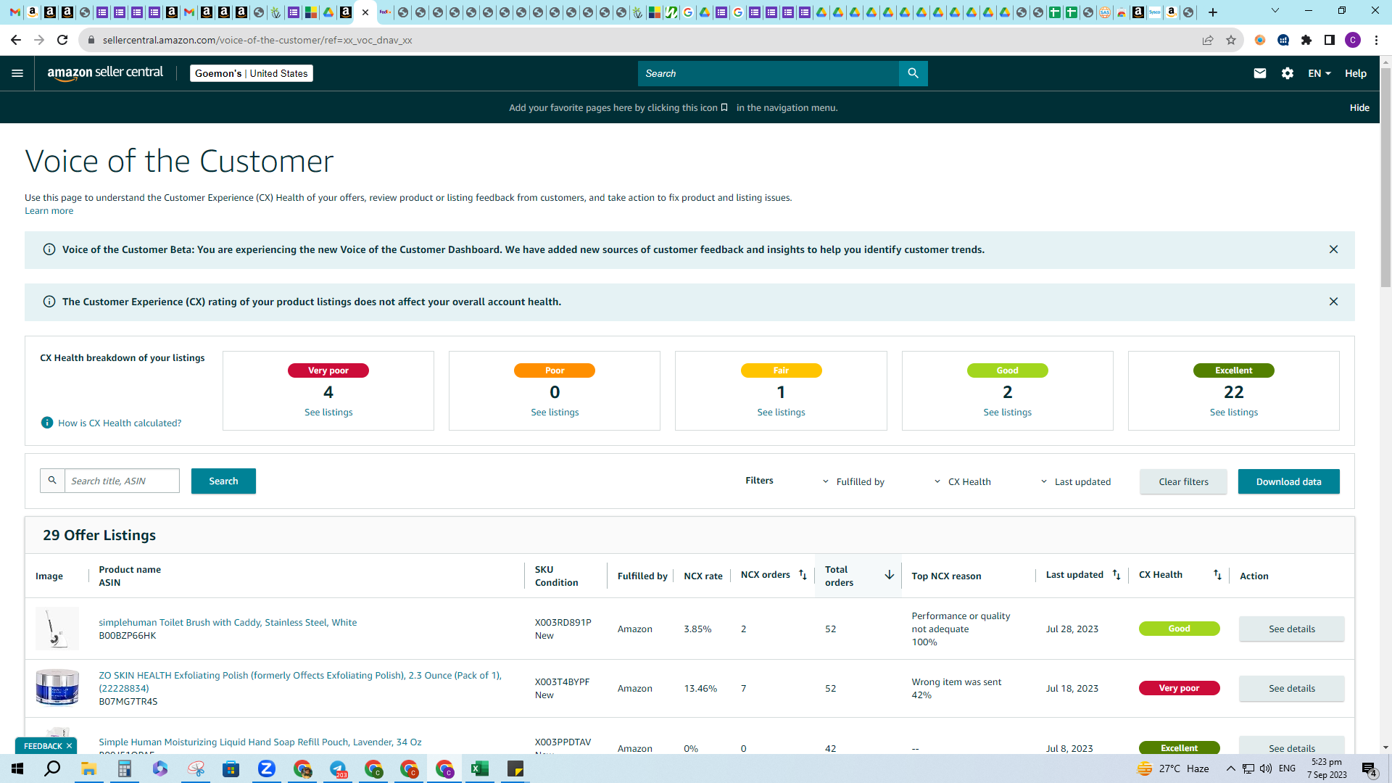Close the Feedback tab widget
Image resolution: width=1392 pixels, height=783 pixels.
(x=70, y=746)
